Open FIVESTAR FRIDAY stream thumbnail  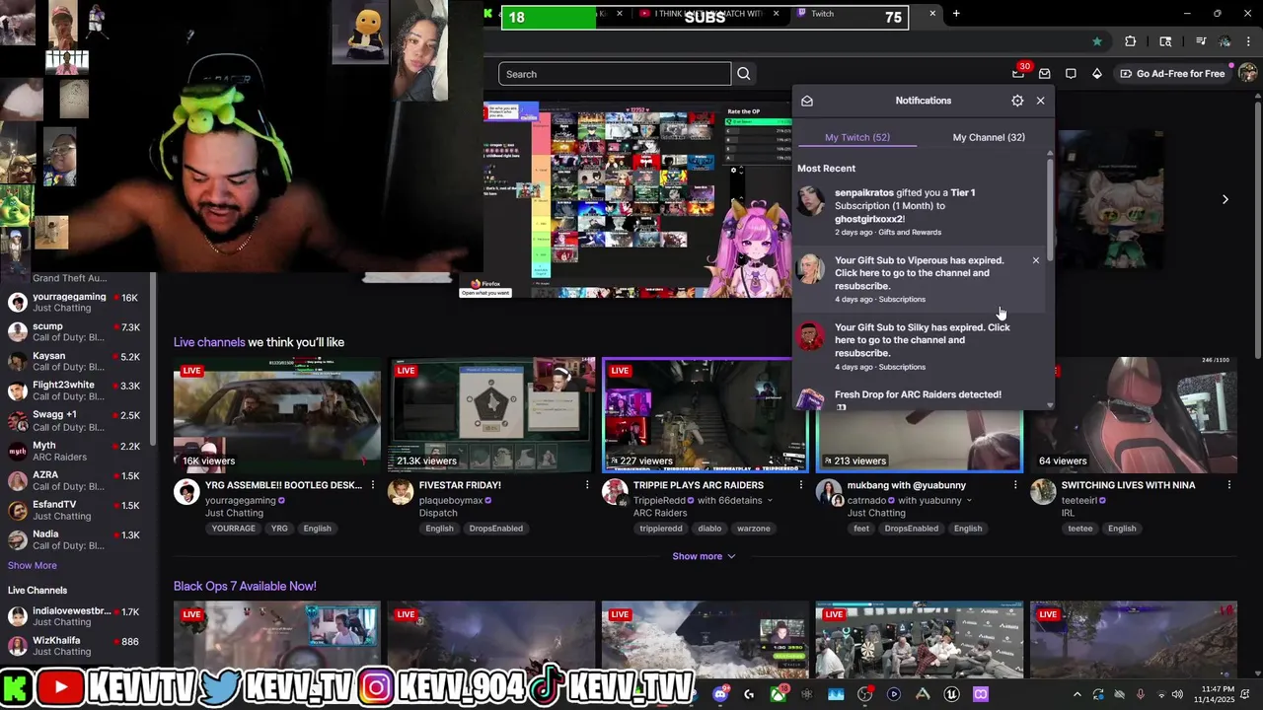pyautogui.click(x=491, y=415)
